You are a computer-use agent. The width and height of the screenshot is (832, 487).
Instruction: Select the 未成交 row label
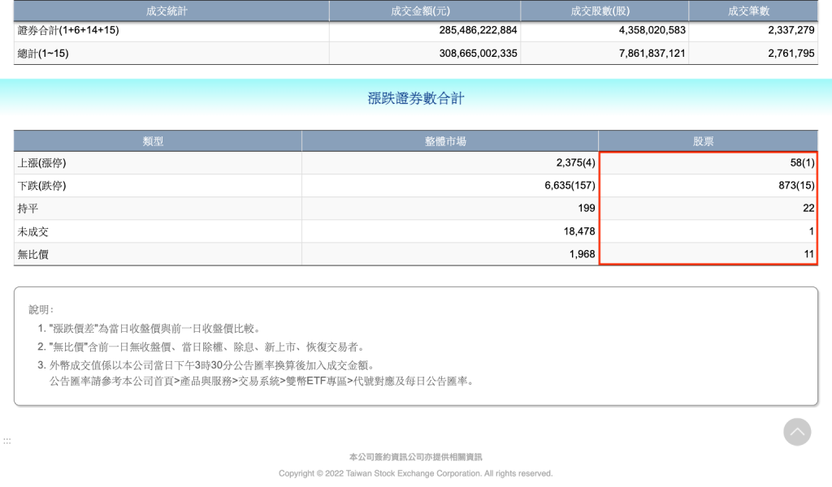pos(32,231)
